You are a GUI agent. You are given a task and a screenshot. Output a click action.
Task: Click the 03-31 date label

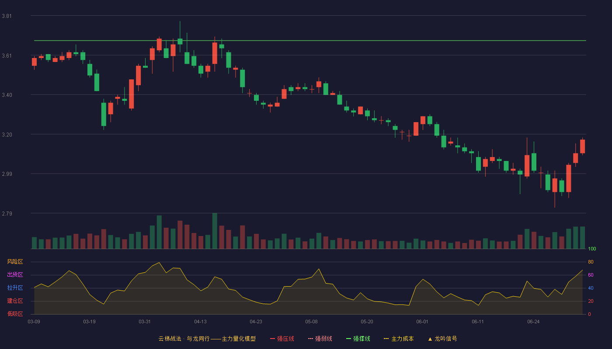(145, 322)
